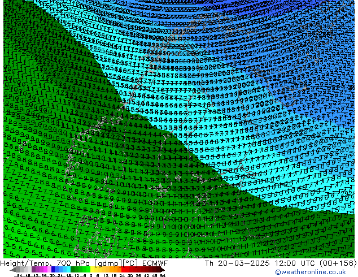Click the "12:00 UTC" time text
This screenshot has height=277, width=358.
295,263
